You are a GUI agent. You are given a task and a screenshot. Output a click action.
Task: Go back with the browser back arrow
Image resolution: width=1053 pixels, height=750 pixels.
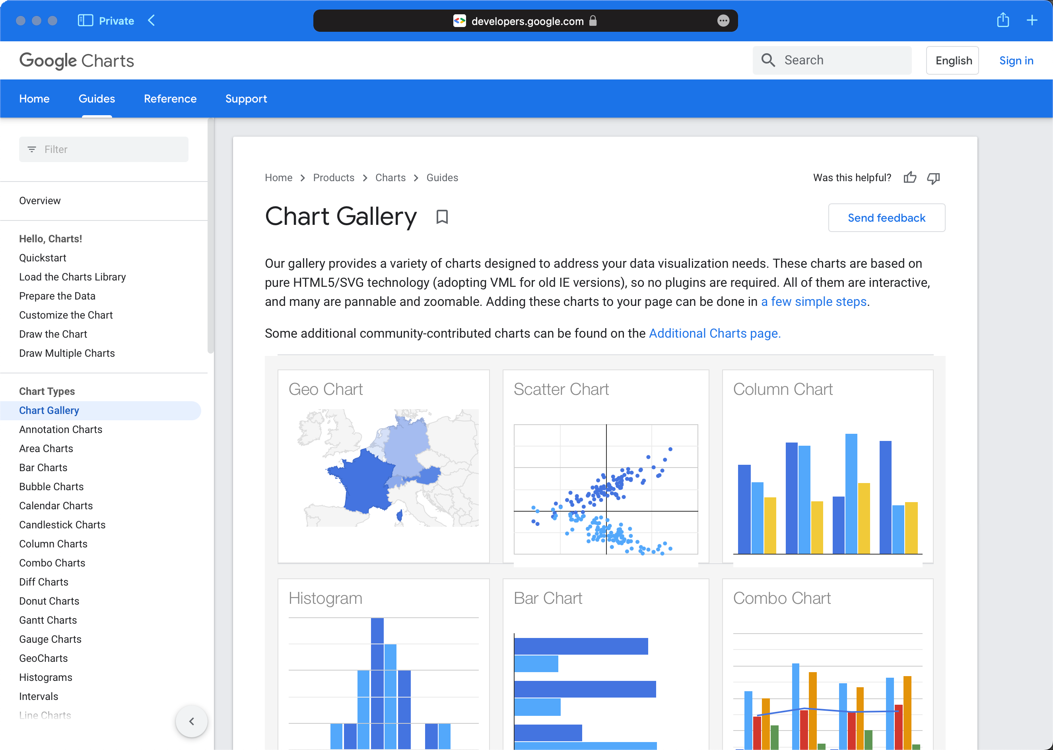(151, 20)
